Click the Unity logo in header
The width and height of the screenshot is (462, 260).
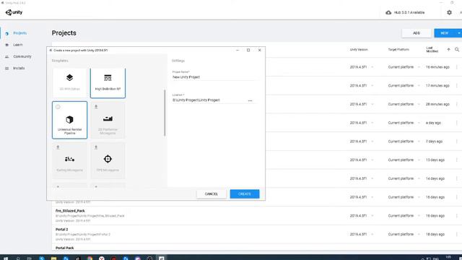click(14, 12)
